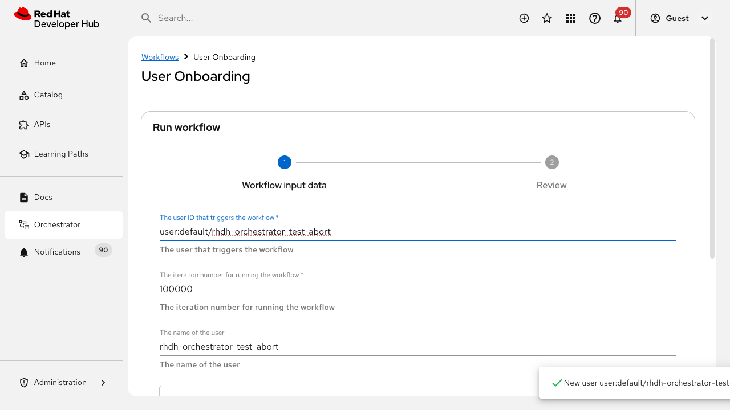Screen dimensions: 730x410
Task: Follow the Workflows breadcrumb link
Action: [160, 57]
